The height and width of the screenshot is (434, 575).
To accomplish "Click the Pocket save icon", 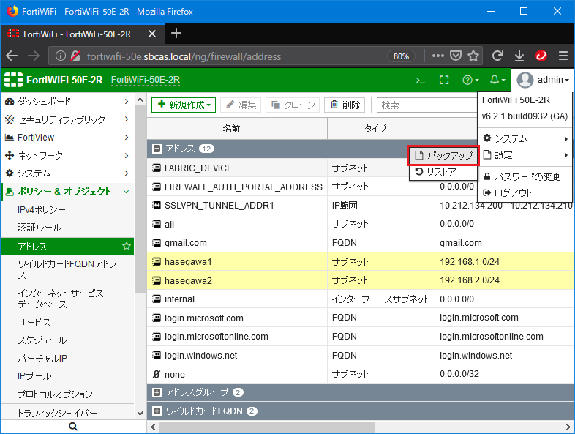I will [x=456, y=56].
